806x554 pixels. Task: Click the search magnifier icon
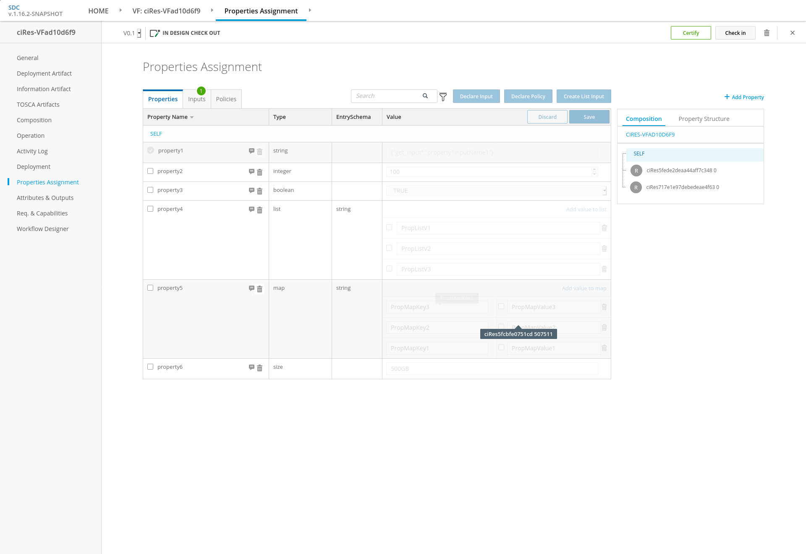425,96
